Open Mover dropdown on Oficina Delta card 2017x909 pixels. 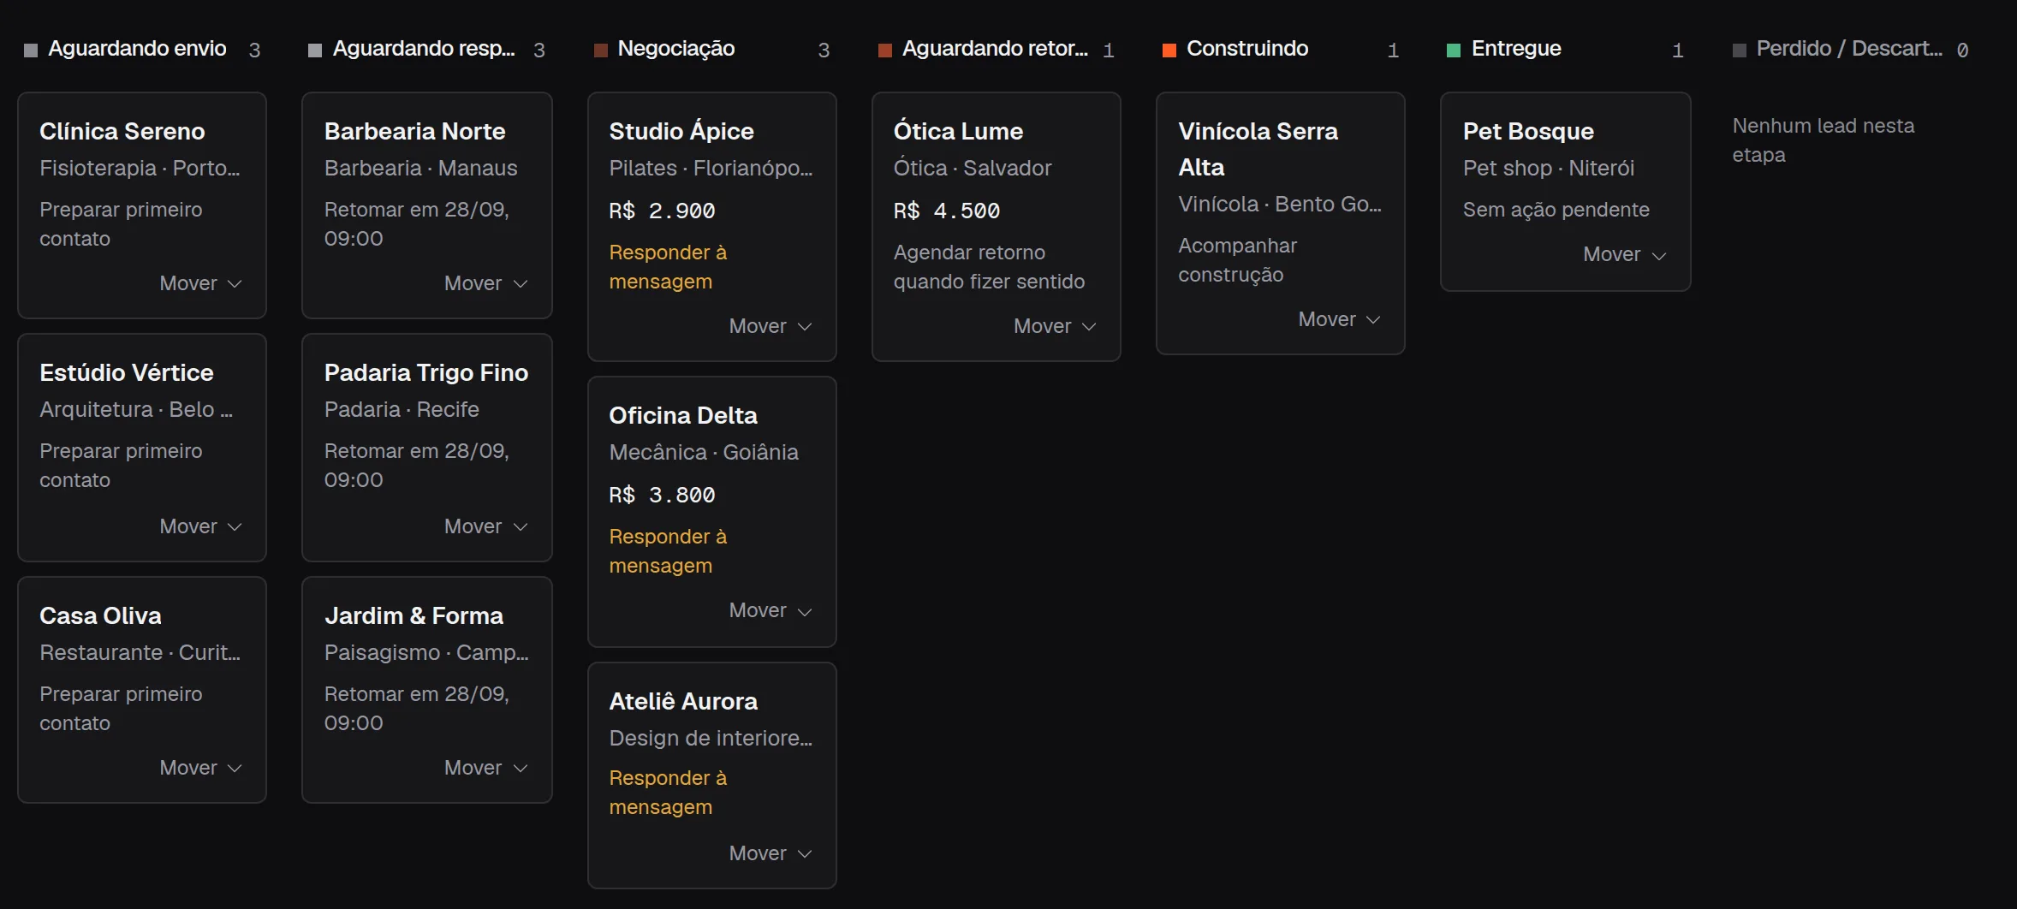point(770,610)
